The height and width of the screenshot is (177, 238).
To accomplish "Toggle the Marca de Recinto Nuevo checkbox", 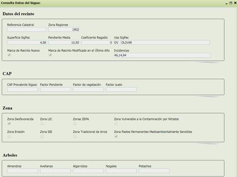I will point(9,55).
